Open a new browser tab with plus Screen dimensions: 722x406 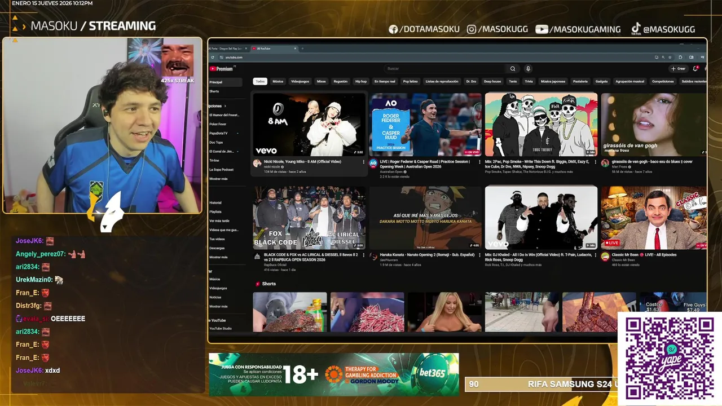302,48
